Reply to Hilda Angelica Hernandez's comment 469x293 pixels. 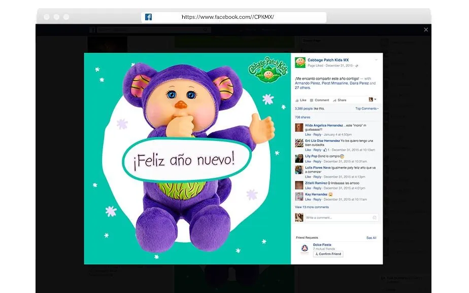coord(317,135)
